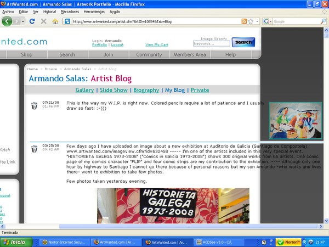Viewport: 329px width, 247px height.
Task: Delete the 03/25/08 blog entry trash icon
Action: [34, 149]
